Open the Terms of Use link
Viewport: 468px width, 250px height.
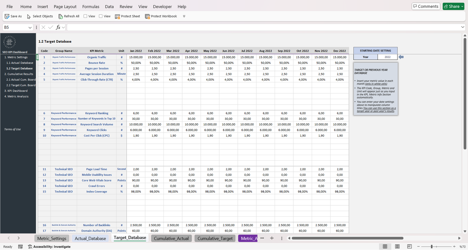12,129
